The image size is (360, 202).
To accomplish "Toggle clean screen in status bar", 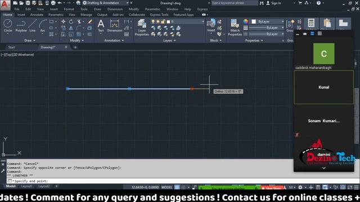I will [x=350, y=187].
